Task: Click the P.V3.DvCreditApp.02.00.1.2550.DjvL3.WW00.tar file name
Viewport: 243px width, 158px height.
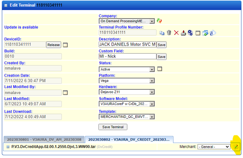Action: click(x=53, y=147)
